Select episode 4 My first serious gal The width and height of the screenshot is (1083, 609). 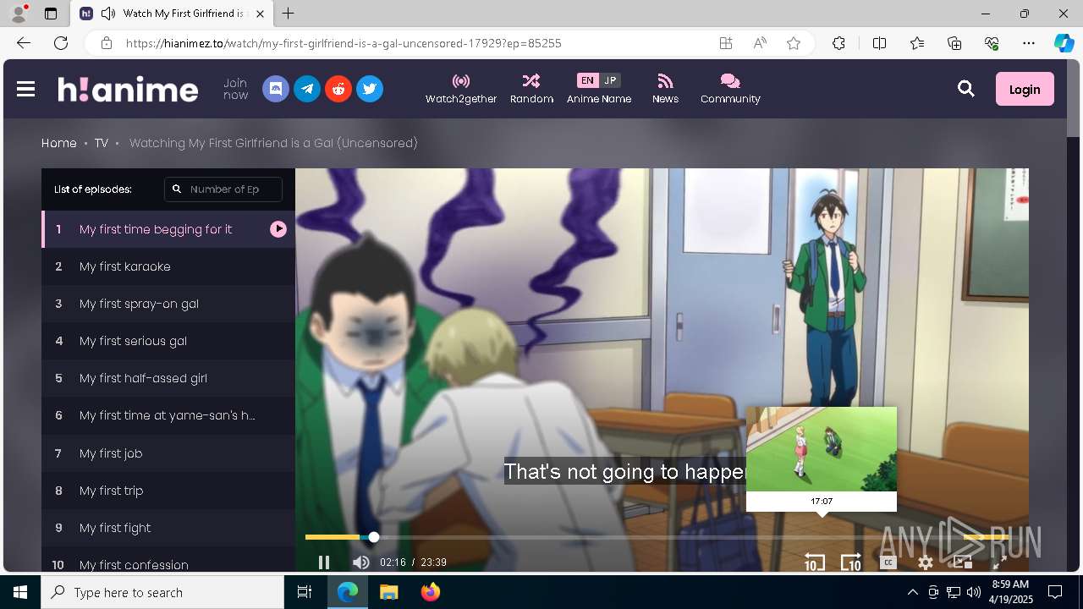click(x=168, y=341)
